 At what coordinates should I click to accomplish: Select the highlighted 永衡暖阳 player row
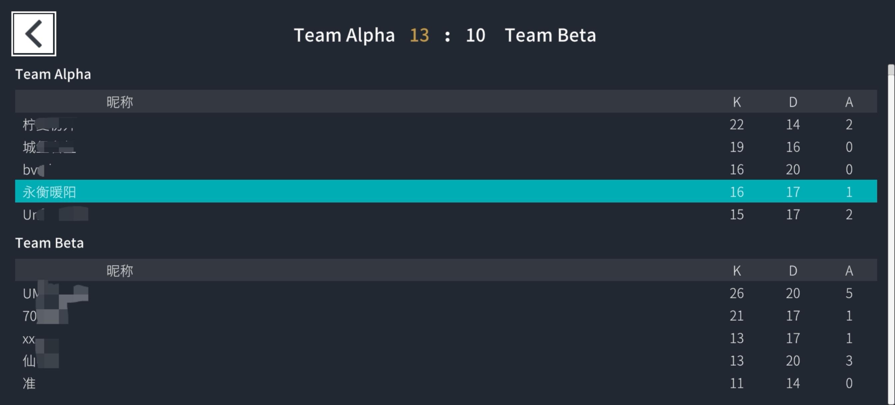point(49,192)
